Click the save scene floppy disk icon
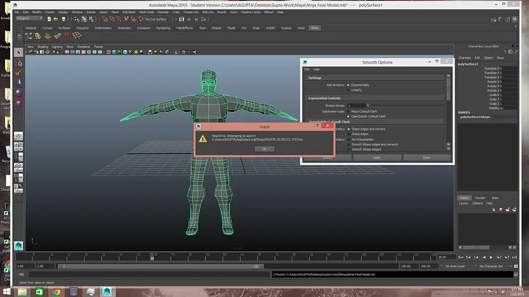This screenshot has width=529, height=297. click(x=63, y=19)
